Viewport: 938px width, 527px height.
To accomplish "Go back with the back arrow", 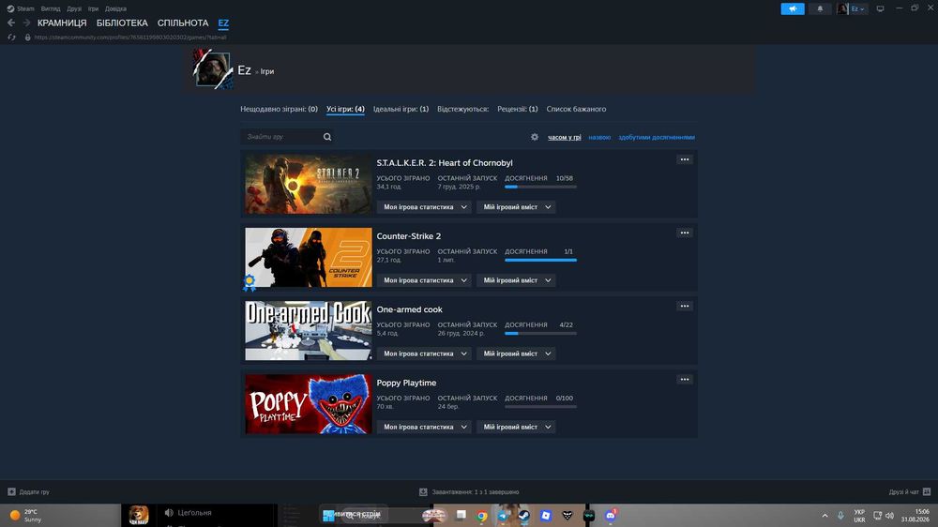I will (x=11, y=23).
